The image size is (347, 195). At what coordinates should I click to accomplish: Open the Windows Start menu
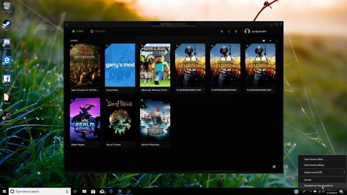tap(4, 191)
